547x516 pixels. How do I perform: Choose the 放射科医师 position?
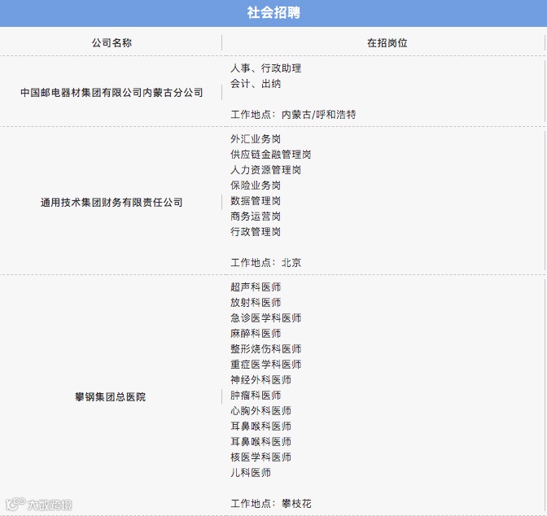(x=256, y=303)
